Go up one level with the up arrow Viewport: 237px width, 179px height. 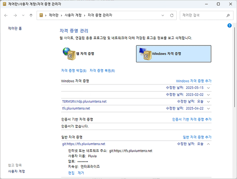click(31, 15)
